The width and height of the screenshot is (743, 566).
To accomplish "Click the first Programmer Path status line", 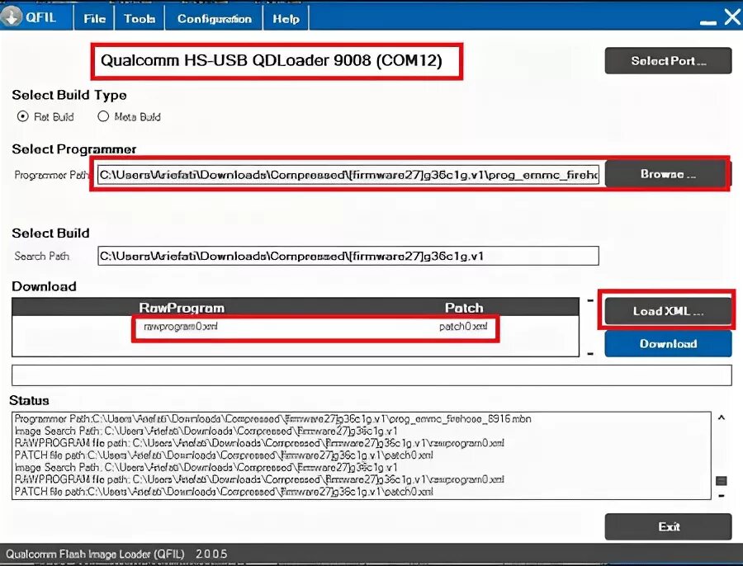I will 273,418.
